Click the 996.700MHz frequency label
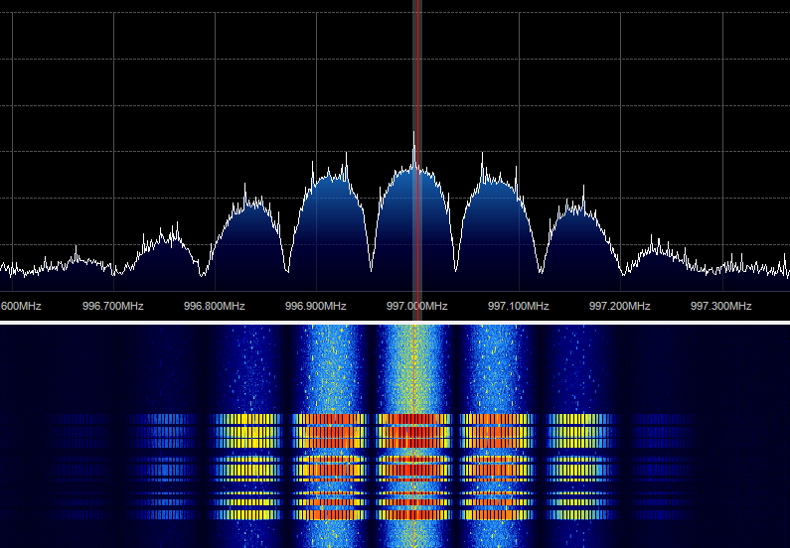This screenshot has width=790, height=548. point(113,306)
